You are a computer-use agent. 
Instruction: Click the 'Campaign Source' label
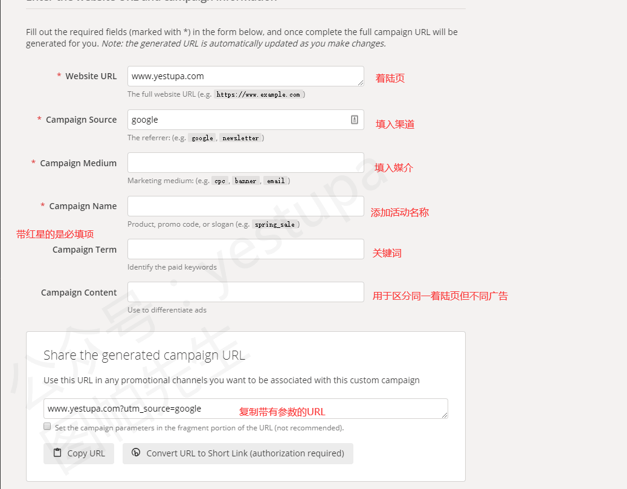(81, 120)
